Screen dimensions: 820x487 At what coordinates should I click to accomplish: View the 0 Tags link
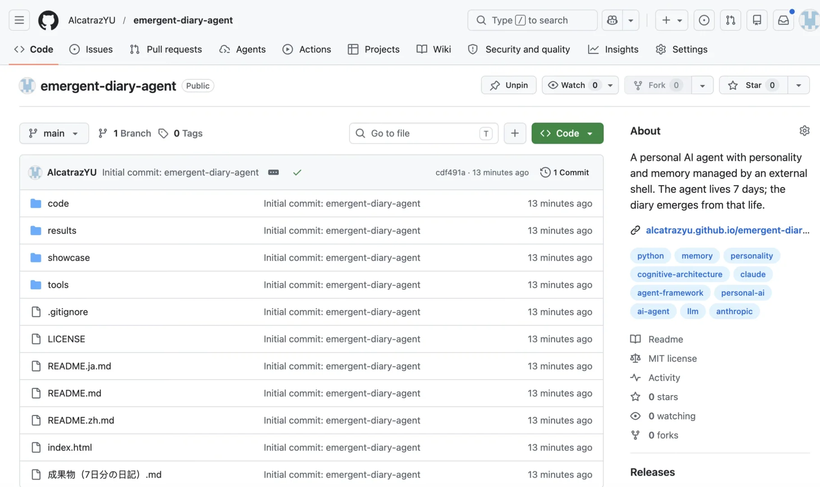pos(181,133)
